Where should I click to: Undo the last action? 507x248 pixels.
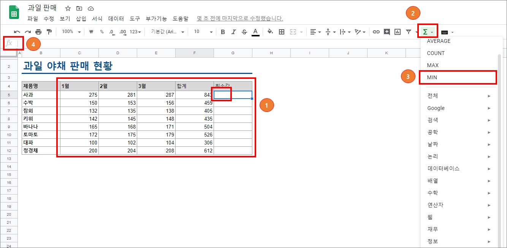pyautogui.click(x=17, y=32)
